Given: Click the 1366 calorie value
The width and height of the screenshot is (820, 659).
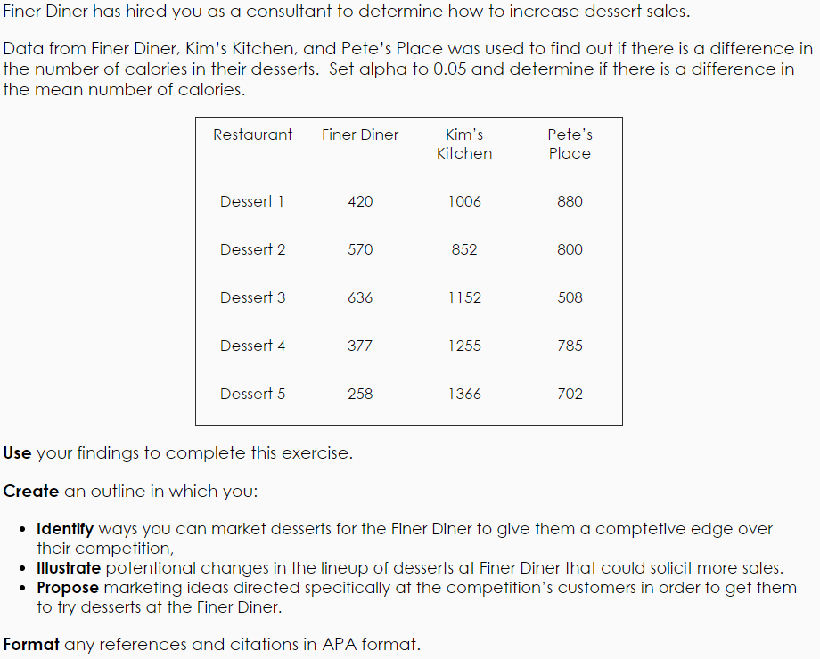Looking at the screenshot, I should point(464,394).
